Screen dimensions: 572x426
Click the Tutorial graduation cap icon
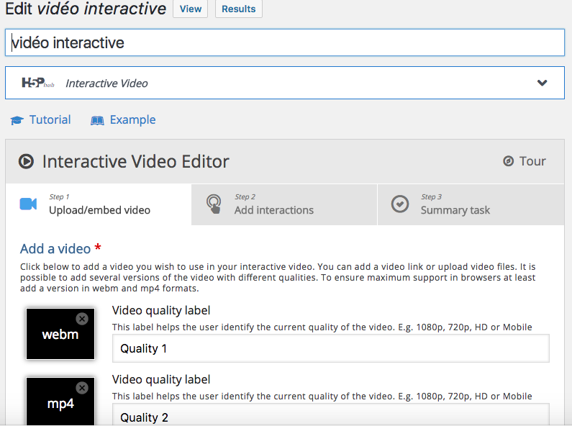(17, 120)
